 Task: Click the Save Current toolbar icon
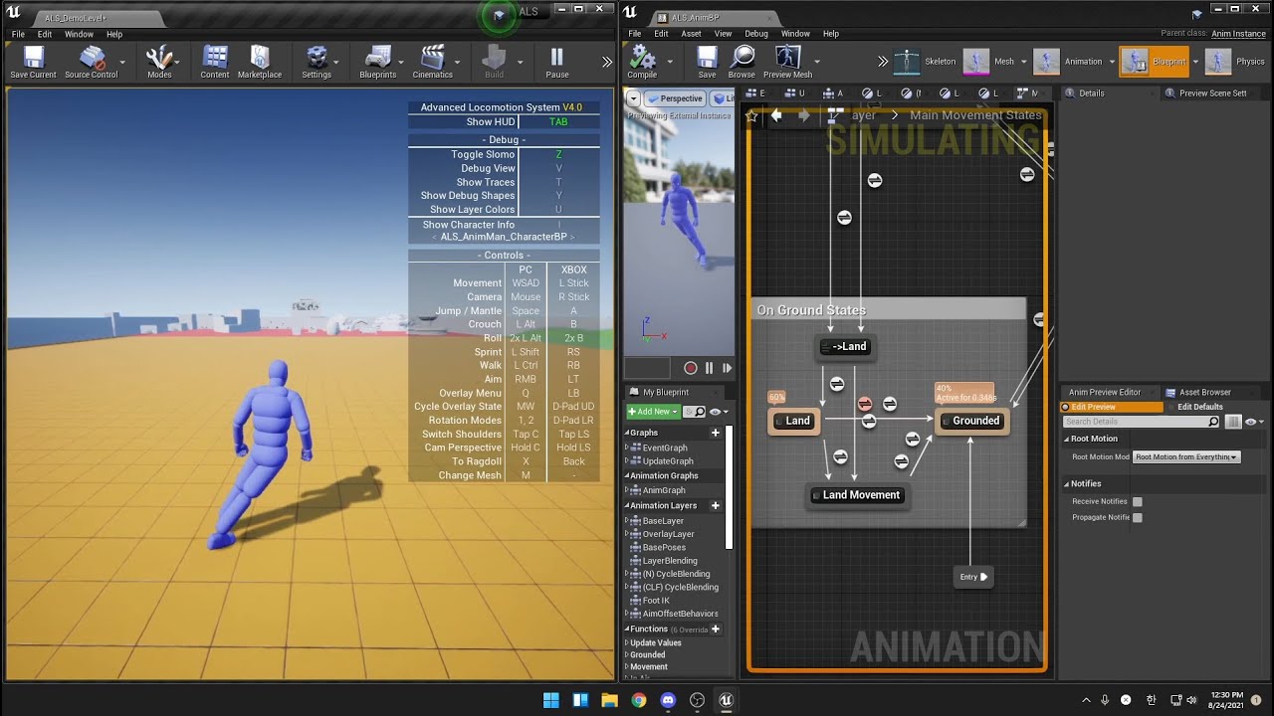(33, 62)
